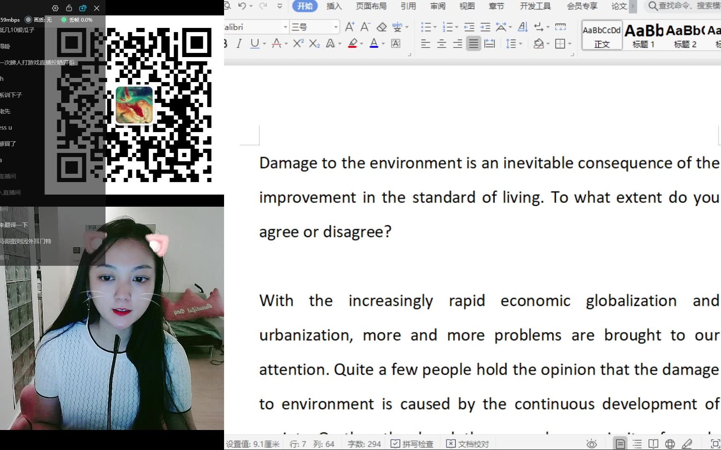Switch to 页面布局 tab
This screenshot has width=721, height=450.
tap(371, 6)
